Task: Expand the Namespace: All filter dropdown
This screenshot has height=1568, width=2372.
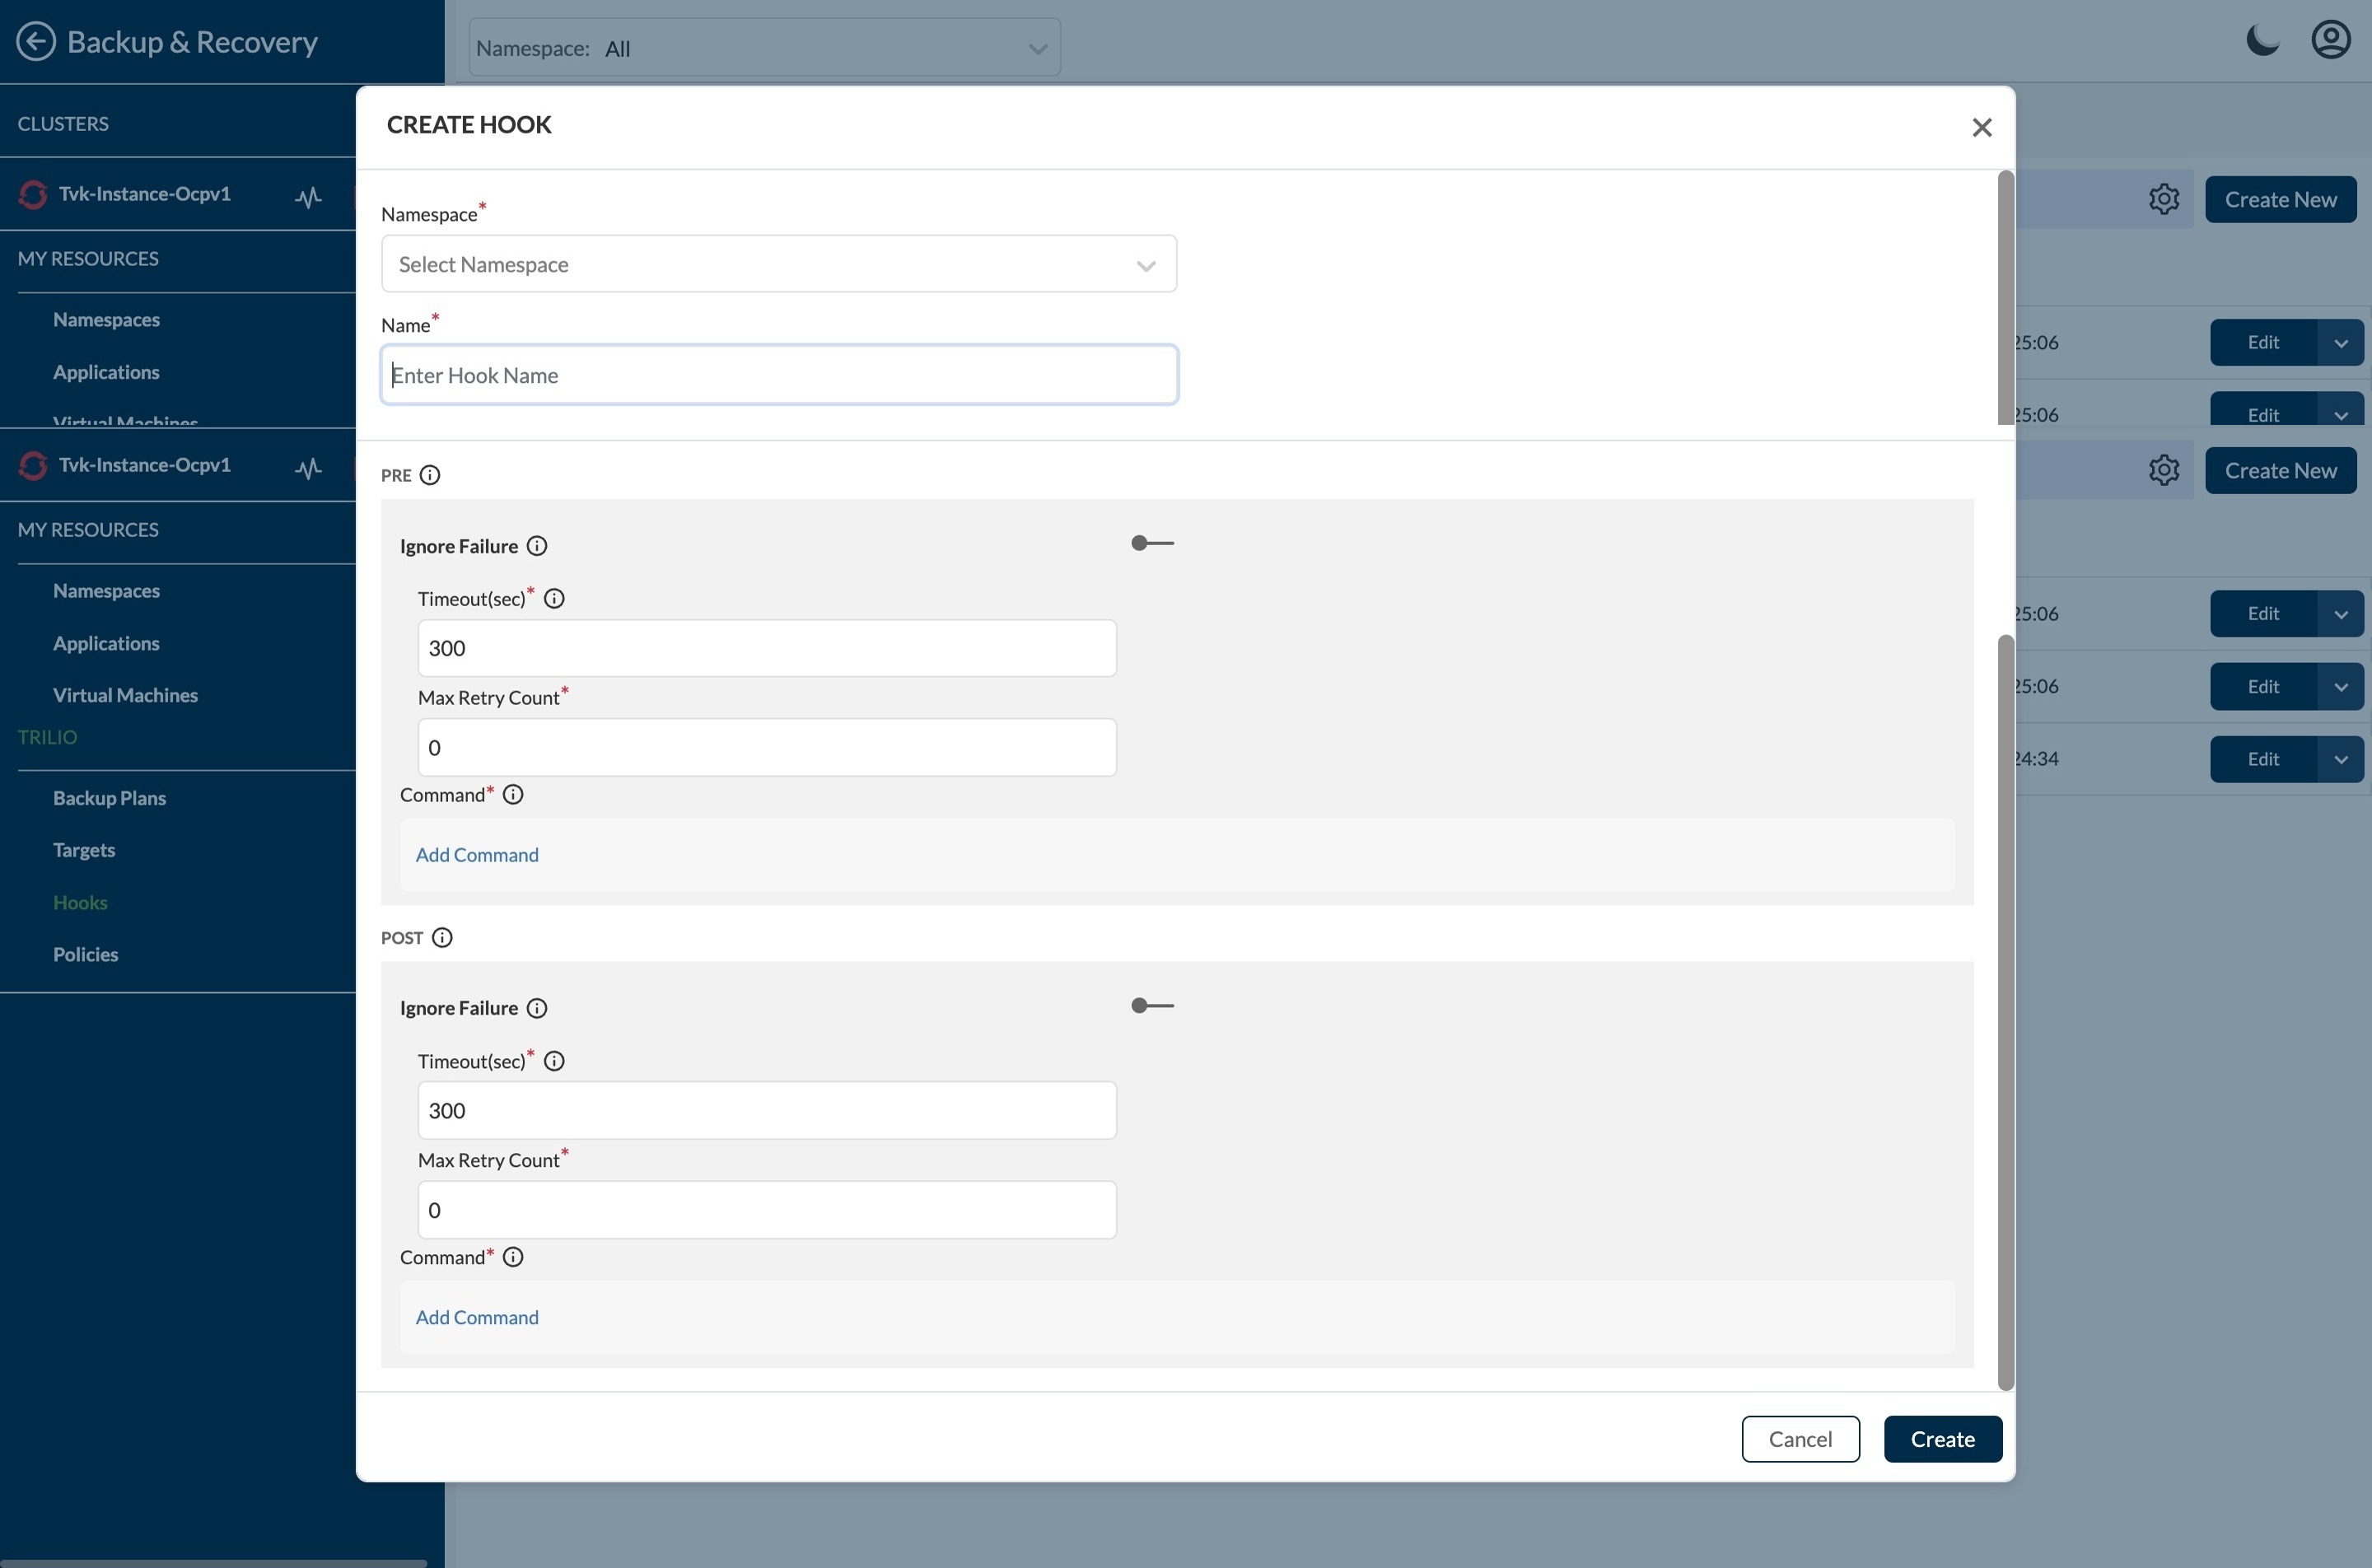Action: [x=764, y=48]
